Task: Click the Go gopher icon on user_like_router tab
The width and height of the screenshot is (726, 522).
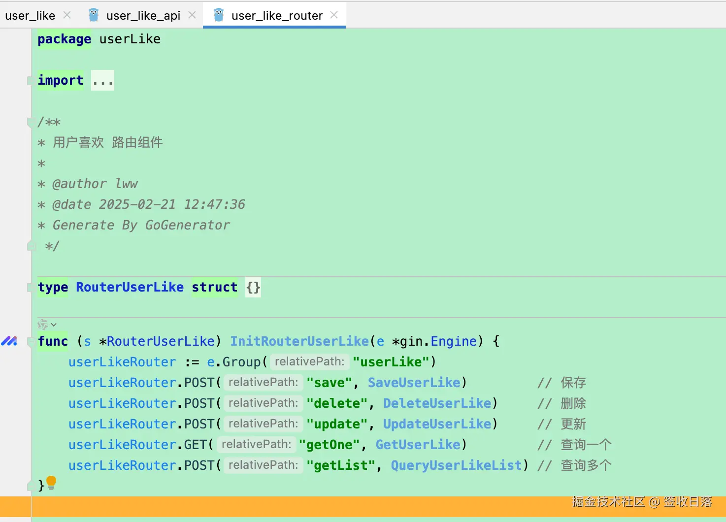Action: (x=219, y=15)
